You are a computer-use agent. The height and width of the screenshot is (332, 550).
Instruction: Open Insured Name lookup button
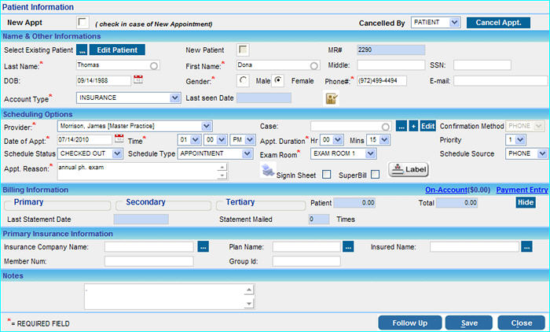pos(526,246)
